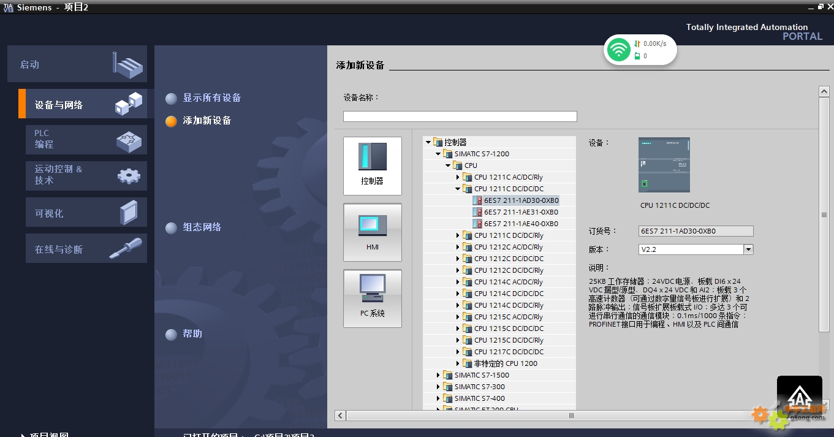
Task: Select the 6ES7 211-1AD30-0XB0 module icon in tree
Action: (x=477, y=200)
